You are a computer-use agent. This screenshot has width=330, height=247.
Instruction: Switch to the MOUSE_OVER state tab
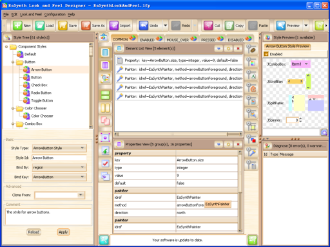pyautogui.click(x=182, y=39)
